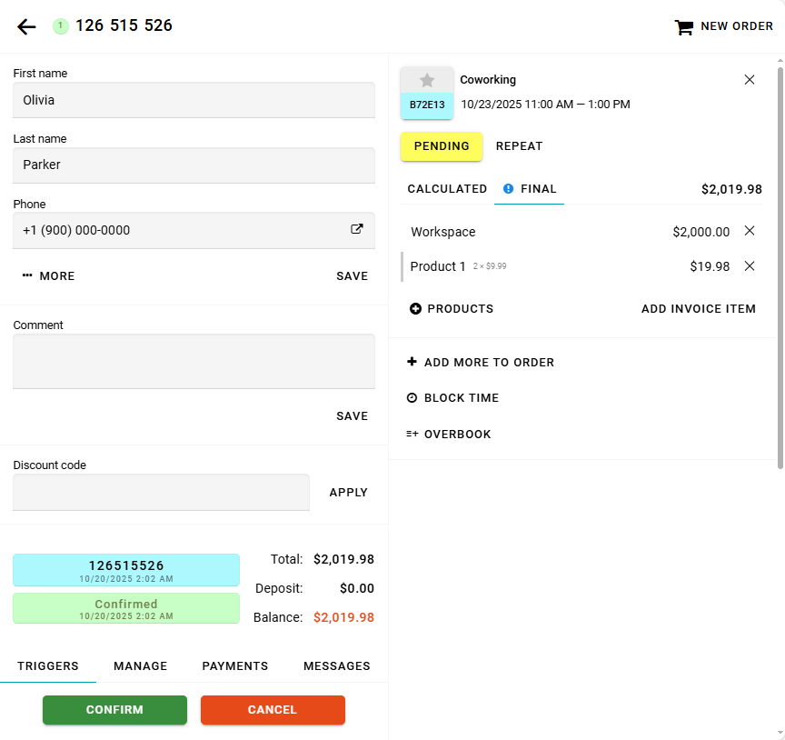Delete the Product 1 line item
This screenshot has width=785, height=740.
click(x=750, y=266)
